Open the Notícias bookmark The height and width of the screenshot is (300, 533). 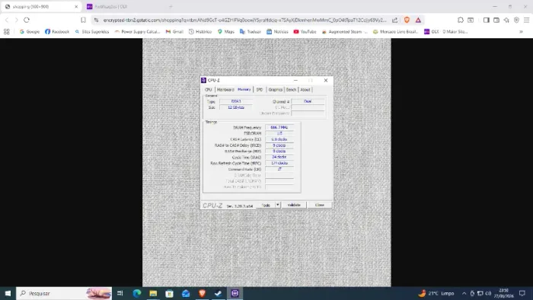277,31
